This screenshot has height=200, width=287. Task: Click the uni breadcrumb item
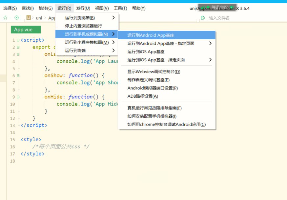tap(39, 18)
